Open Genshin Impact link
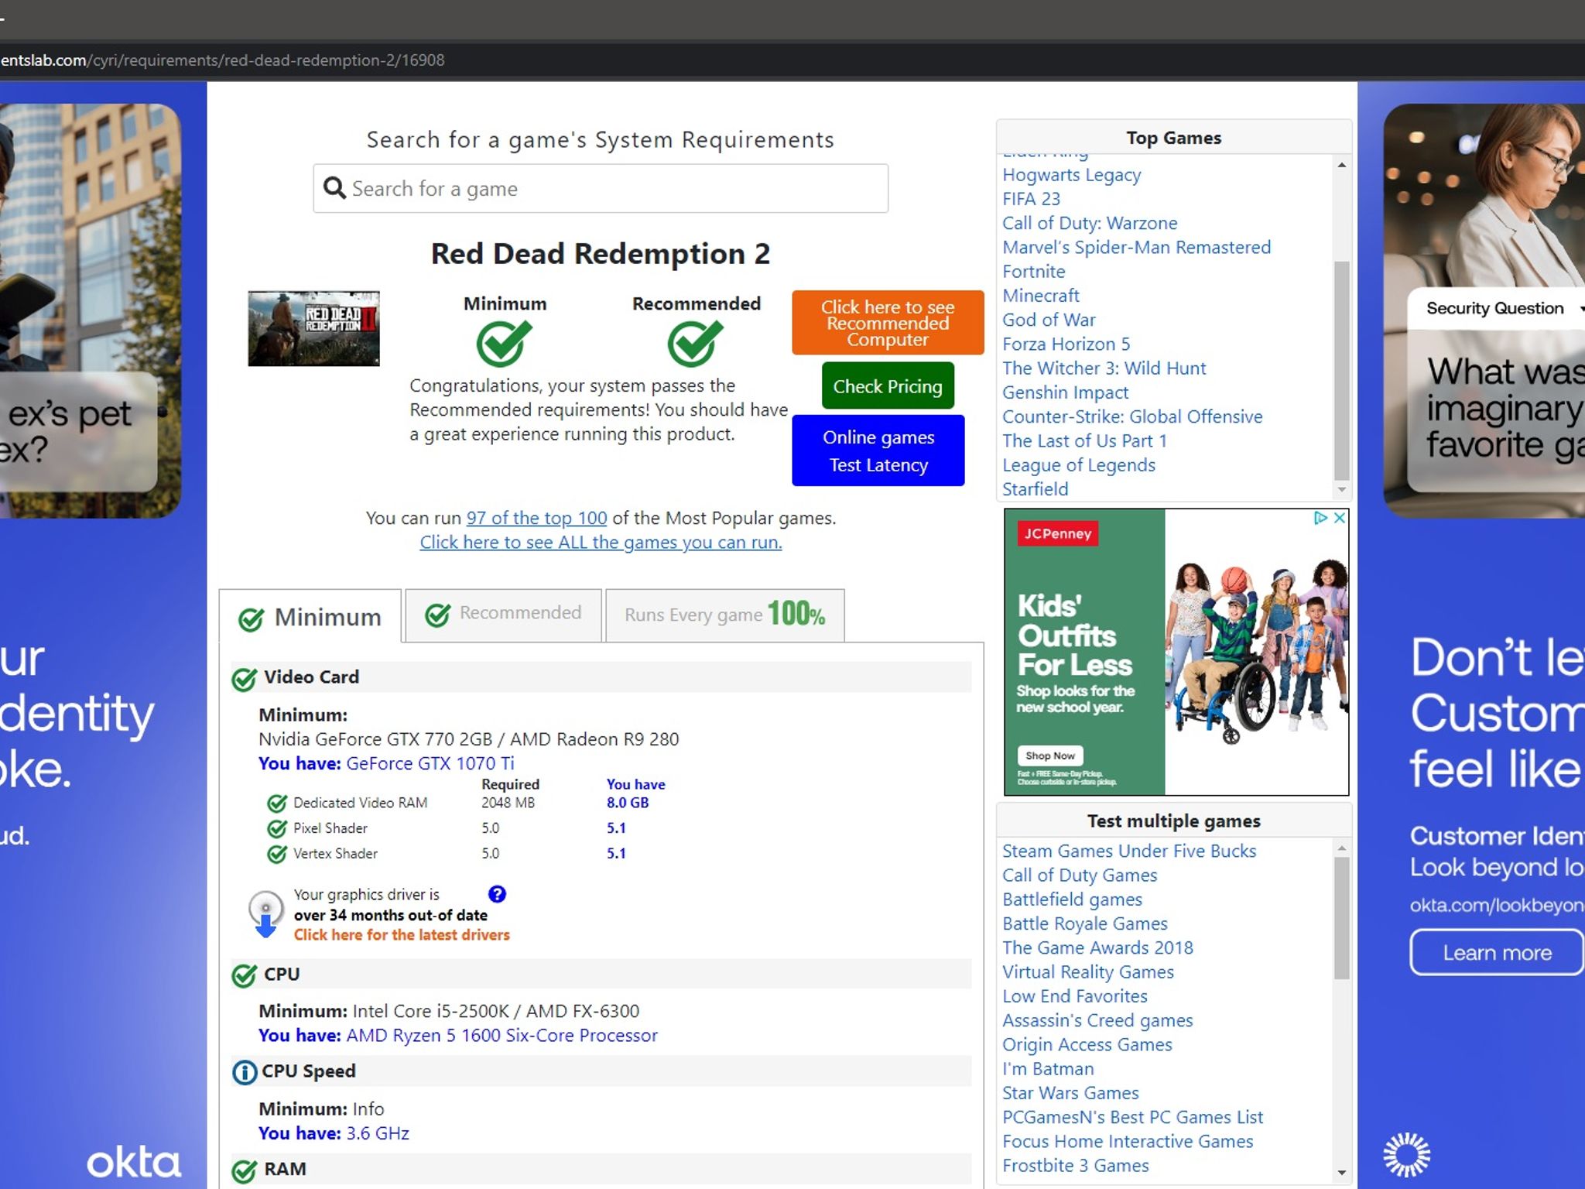 (1065, 392)
